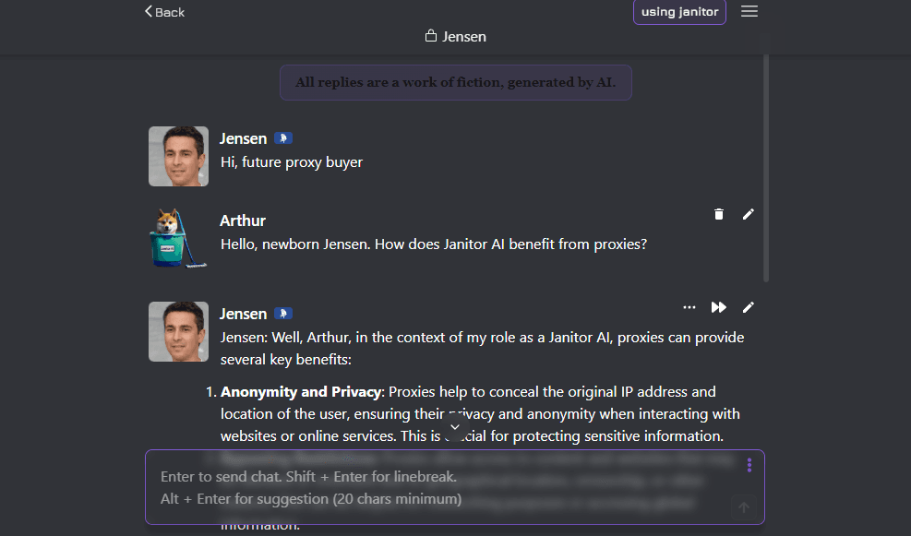
Task: Click badge icon beside second Jensen name
Action: pos(283,314)
